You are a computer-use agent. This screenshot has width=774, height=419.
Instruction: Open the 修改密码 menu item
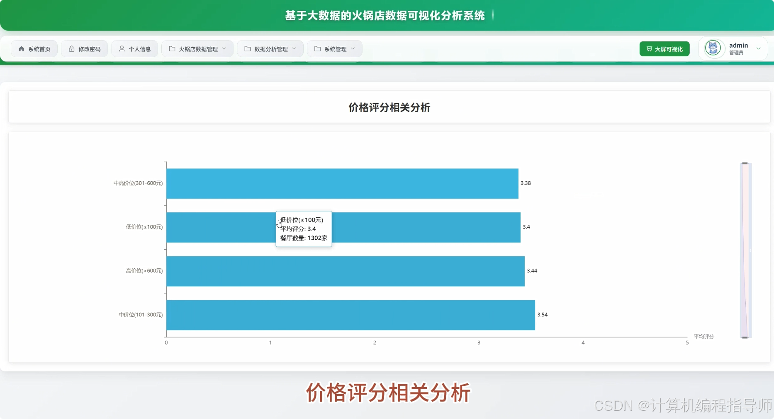(x=85, y=49)
